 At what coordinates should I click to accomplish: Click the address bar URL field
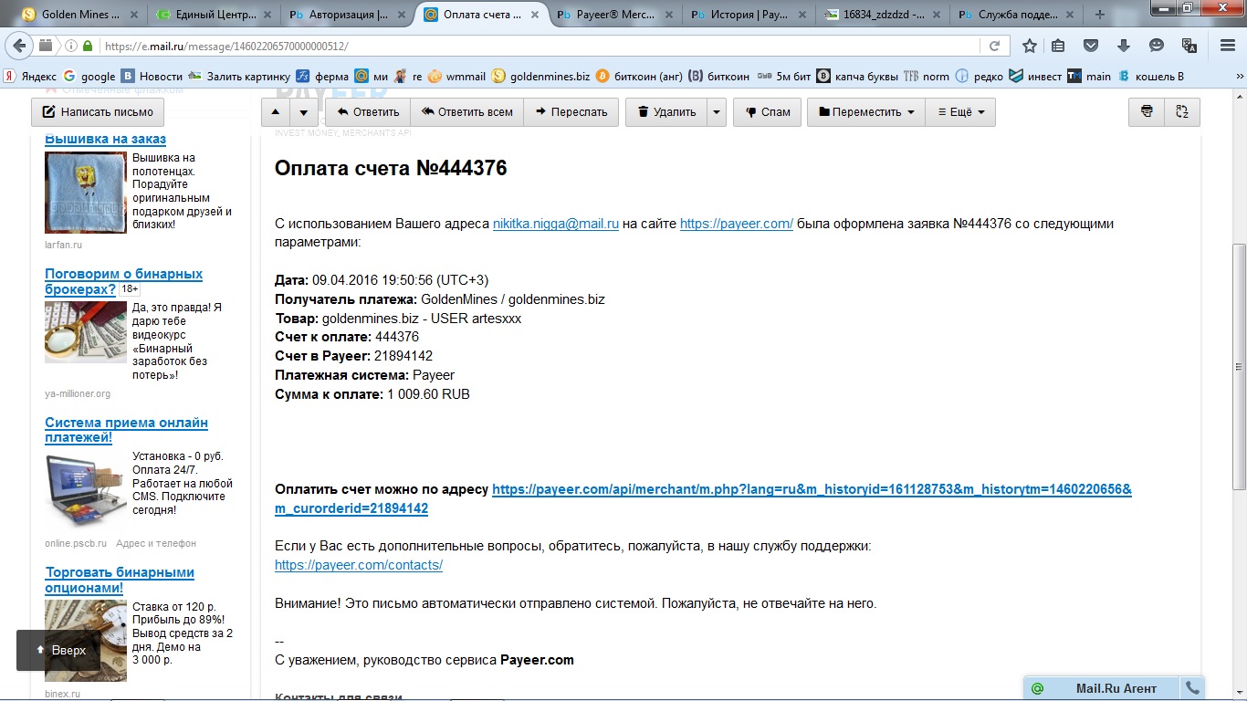(539, 46)
